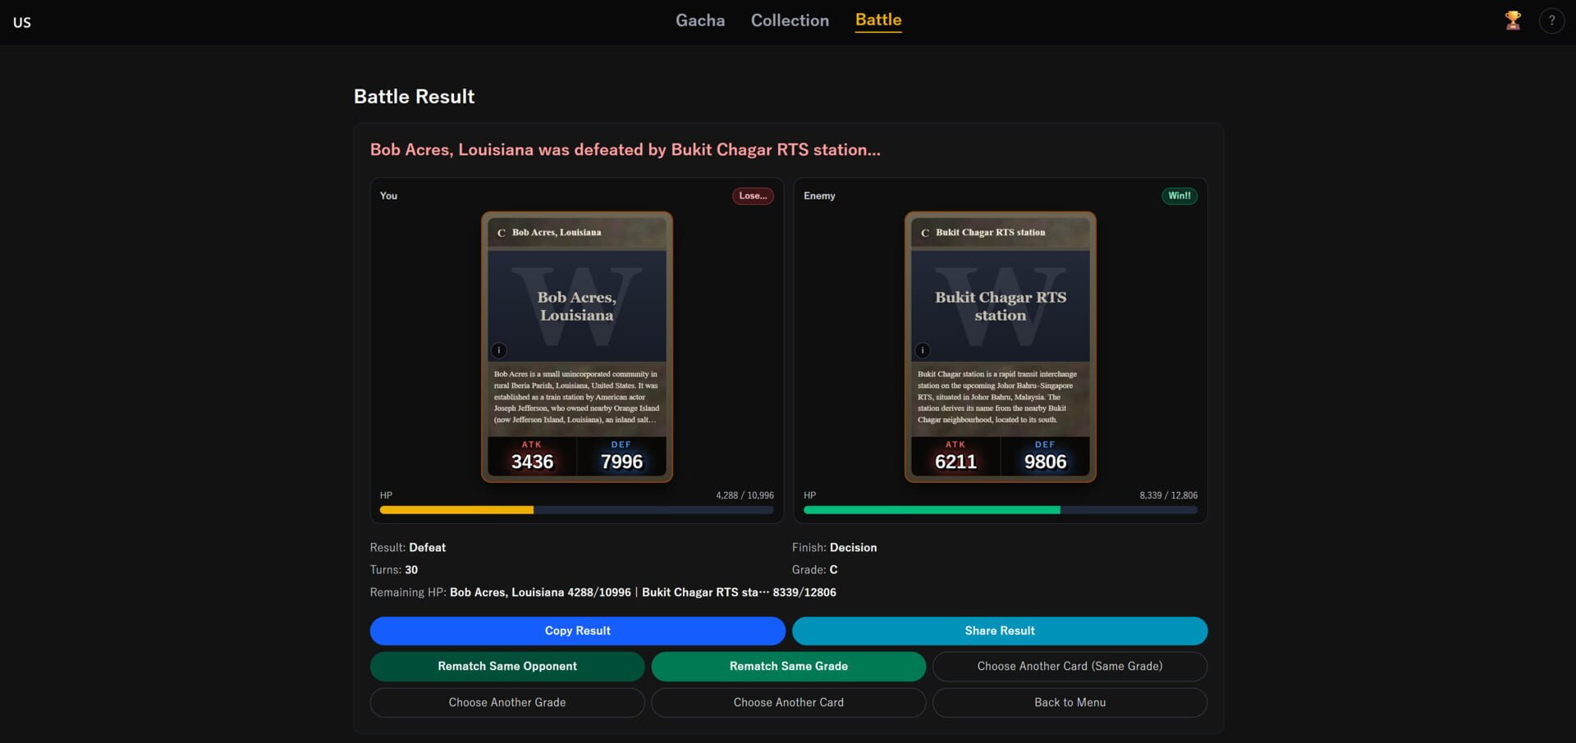Image resolution: width=1576 pixels, height=743 pixels.
Task: Click Rematch Same Opponent
Action: click(506, 666)
